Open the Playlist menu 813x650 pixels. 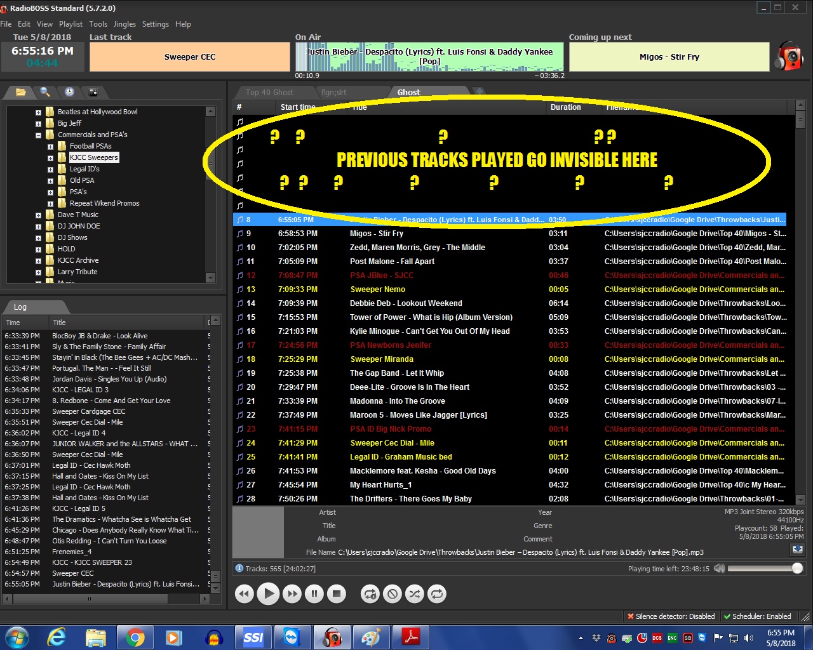click(71, 24)
